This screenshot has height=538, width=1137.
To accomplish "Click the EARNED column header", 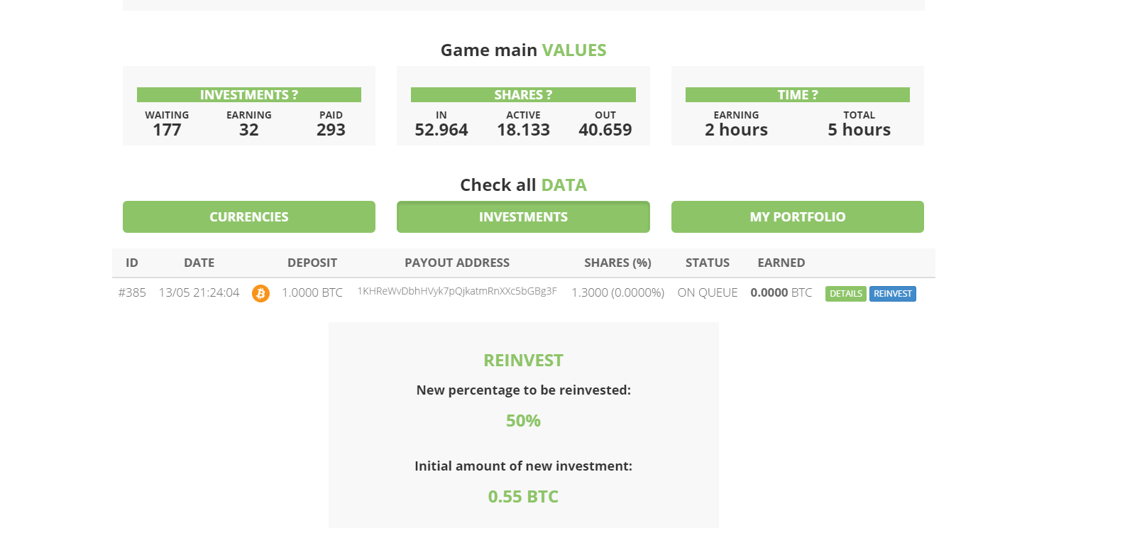I will [781, 263].
